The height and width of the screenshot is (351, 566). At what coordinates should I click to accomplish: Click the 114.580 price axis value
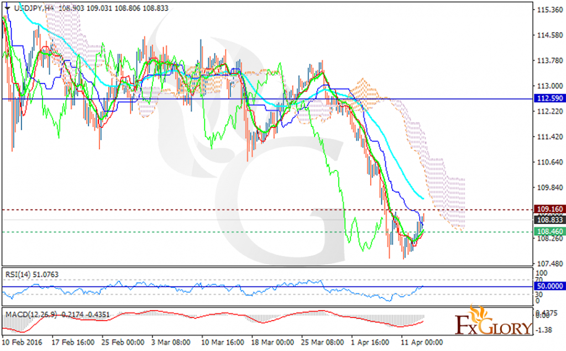[x=550, y=35]
